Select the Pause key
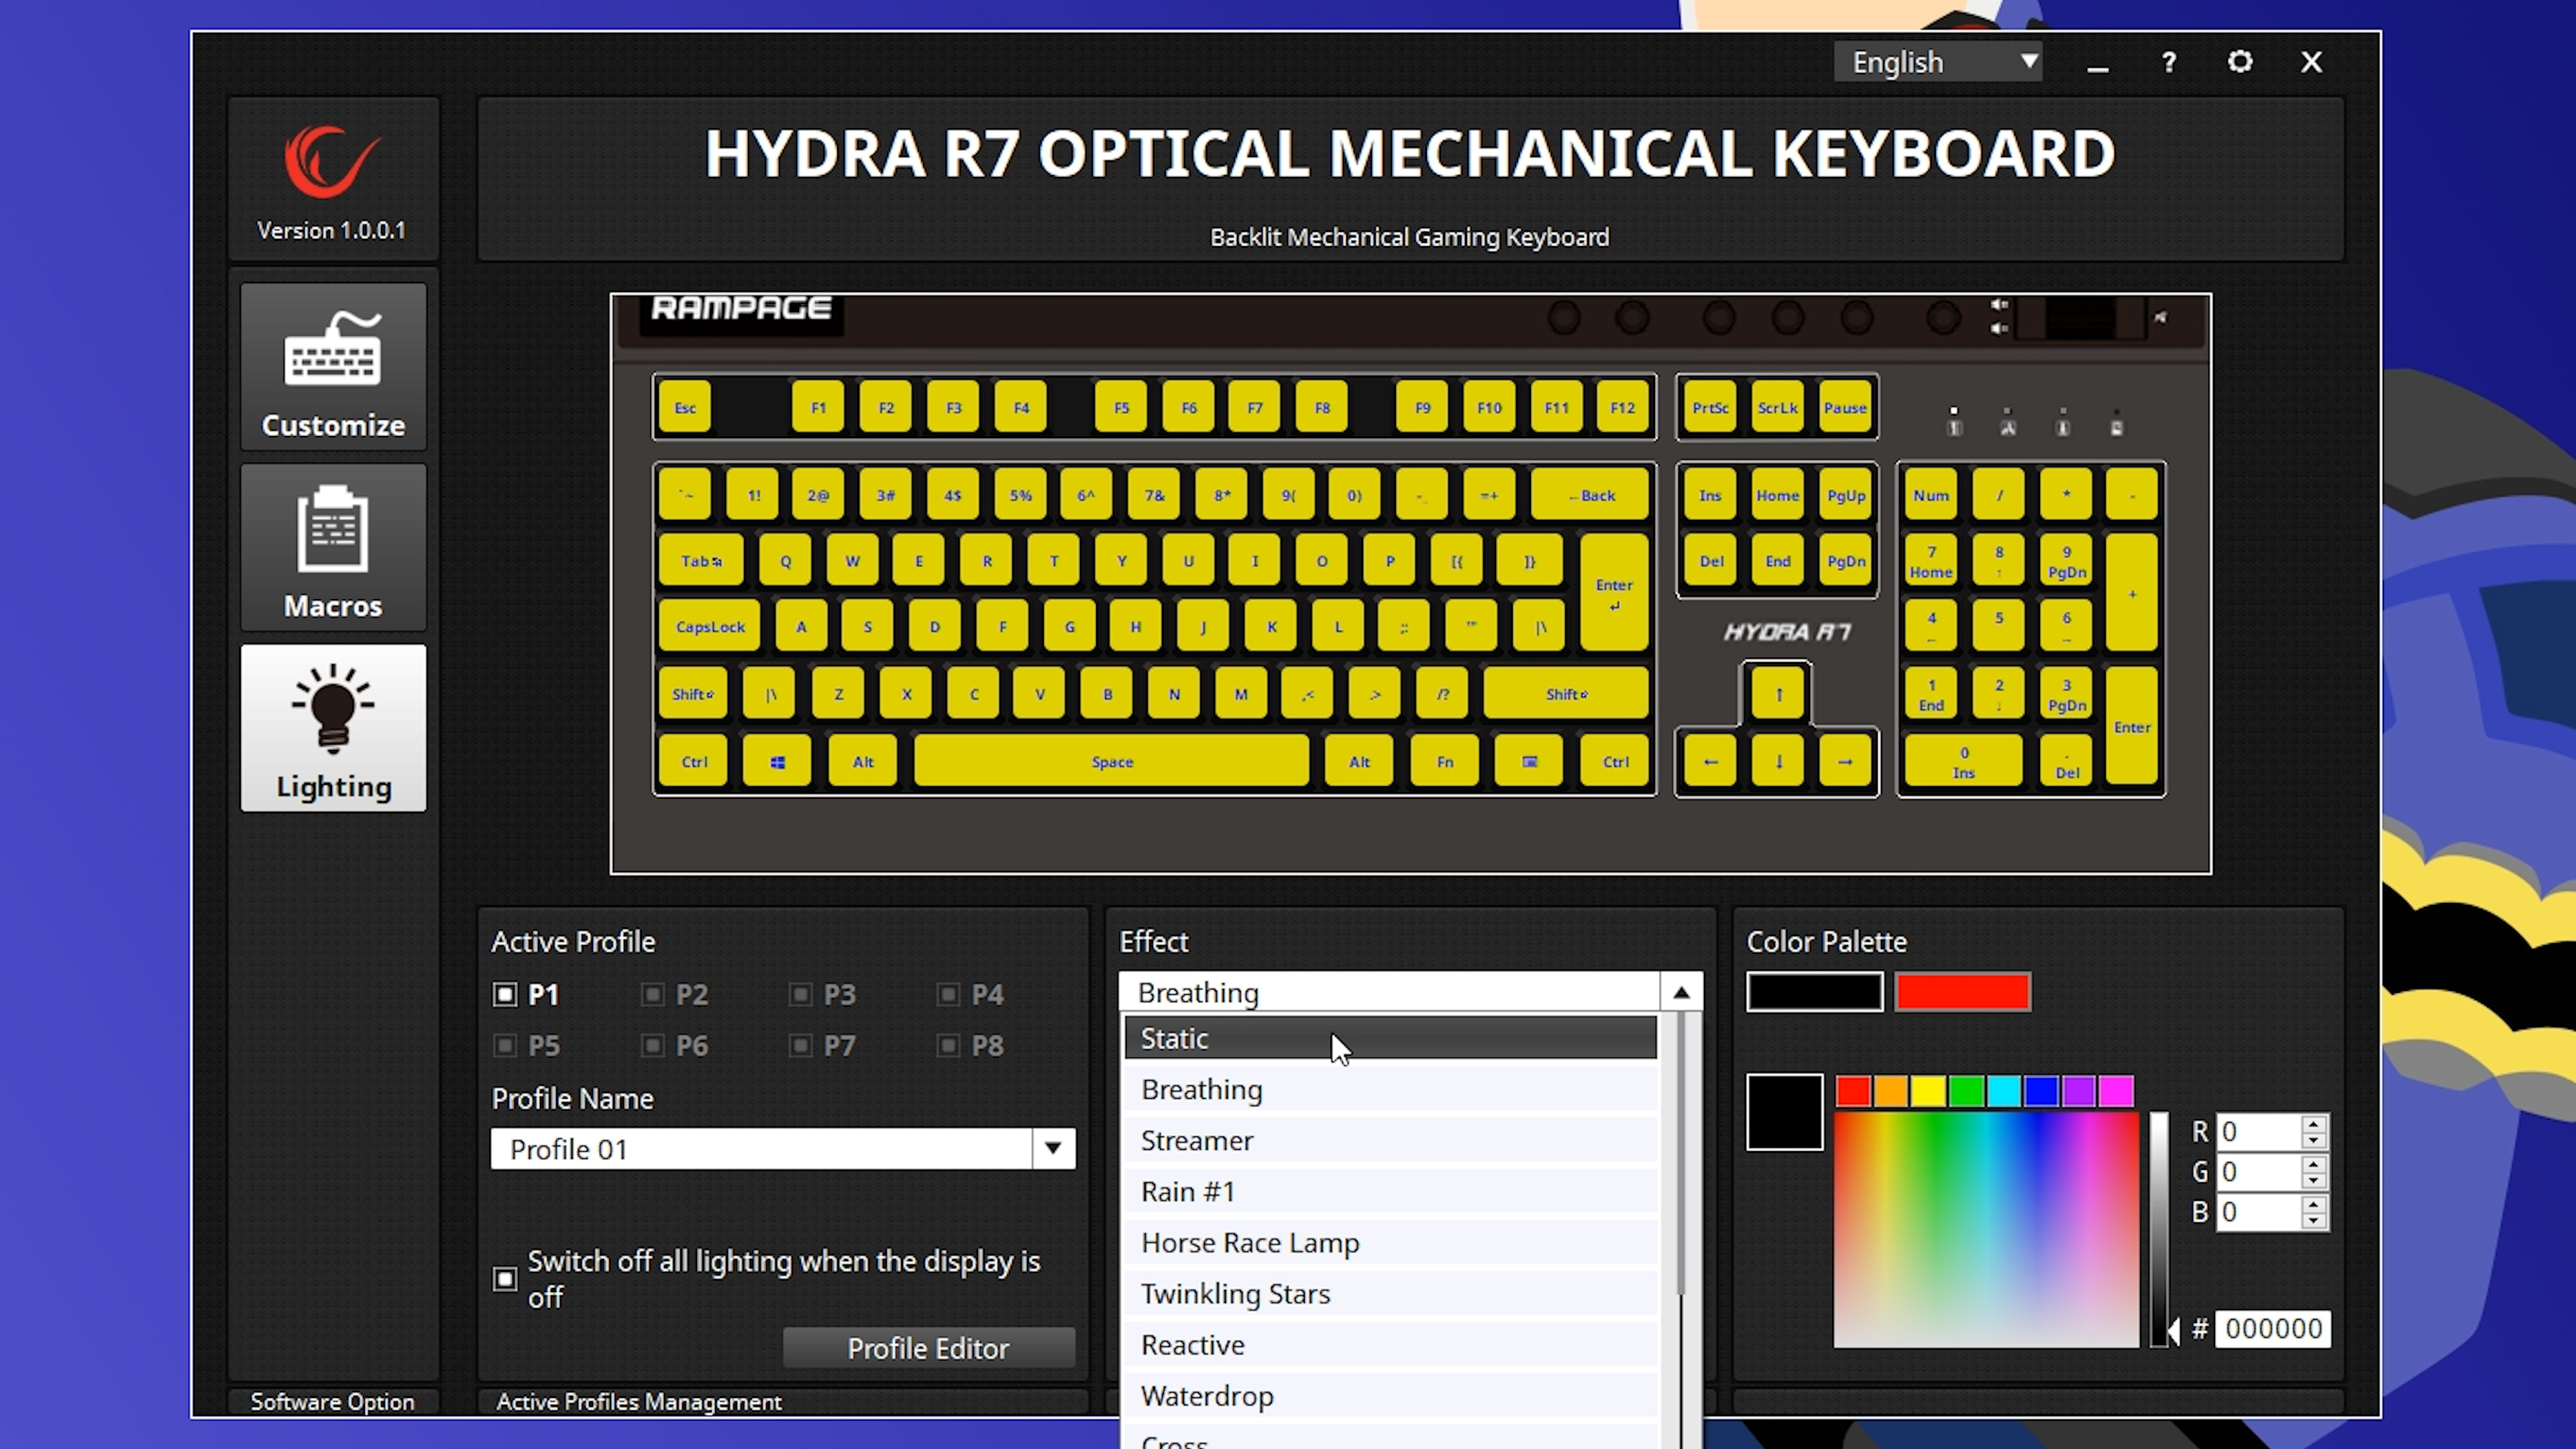This screenshot has width=2576, height=1449. pyautogui.click(x=1845, y=408)
